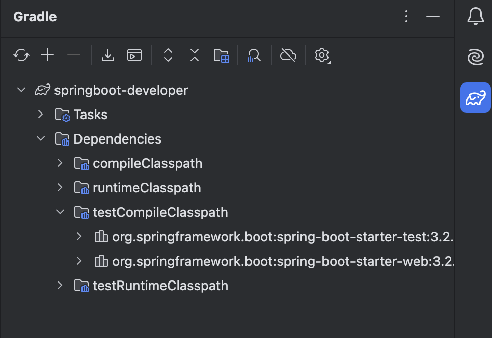The width and height of the screenshot is (492, 338).
Task: Select spring-boot-starter-web dependency row
Action: [228, 261]
